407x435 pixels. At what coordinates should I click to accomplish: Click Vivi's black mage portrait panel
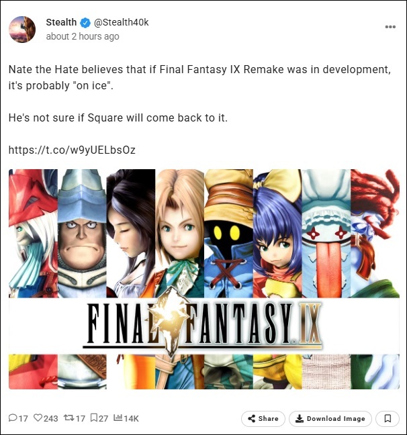228,234
